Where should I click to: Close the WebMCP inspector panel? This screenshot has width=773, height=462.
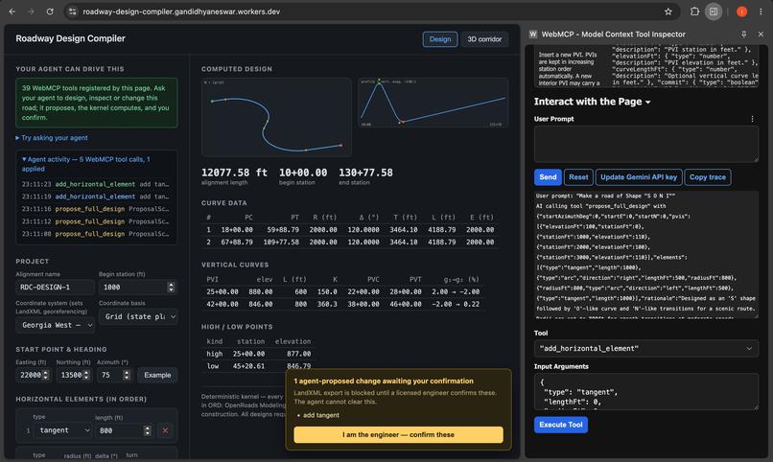(761, 34)
